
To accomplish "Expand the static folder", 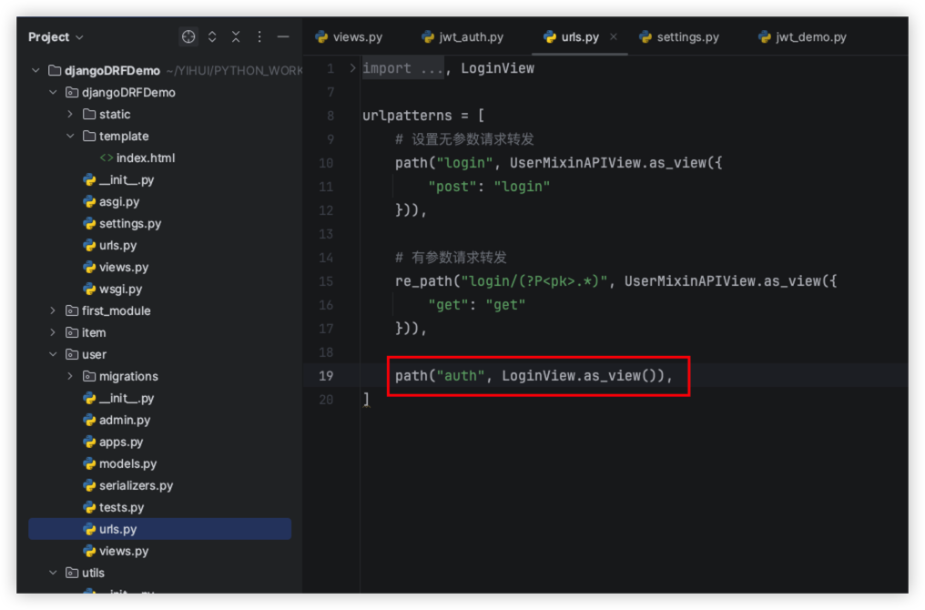I will (70, 115).
